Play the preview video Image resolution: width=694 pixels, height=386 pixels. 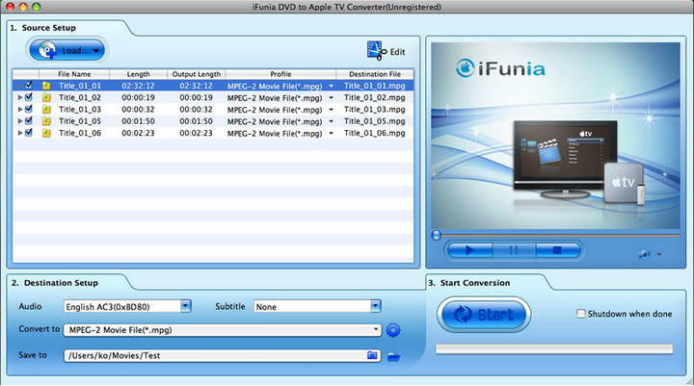click(x=470, y=249)
